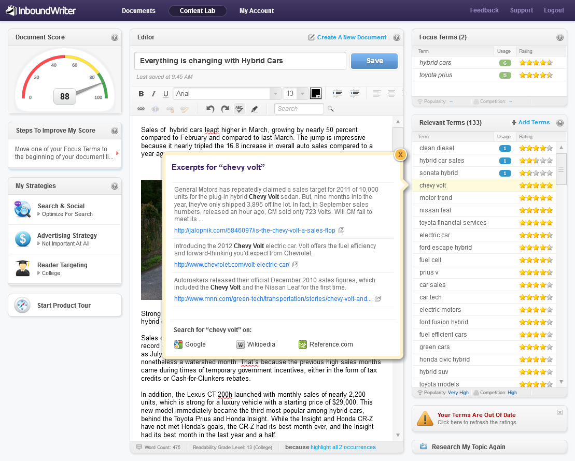Click Logout in the top bar
The width and height of the screenshot is (575, 461).
click(554, 10)
